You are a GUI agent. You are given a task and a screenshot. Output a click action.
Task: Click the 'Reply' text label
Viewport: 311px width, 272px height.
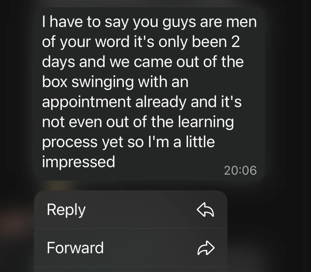coord(66,210)
